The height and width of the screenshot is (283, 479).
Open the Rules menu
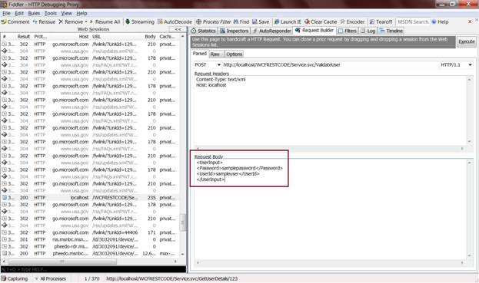34,13
